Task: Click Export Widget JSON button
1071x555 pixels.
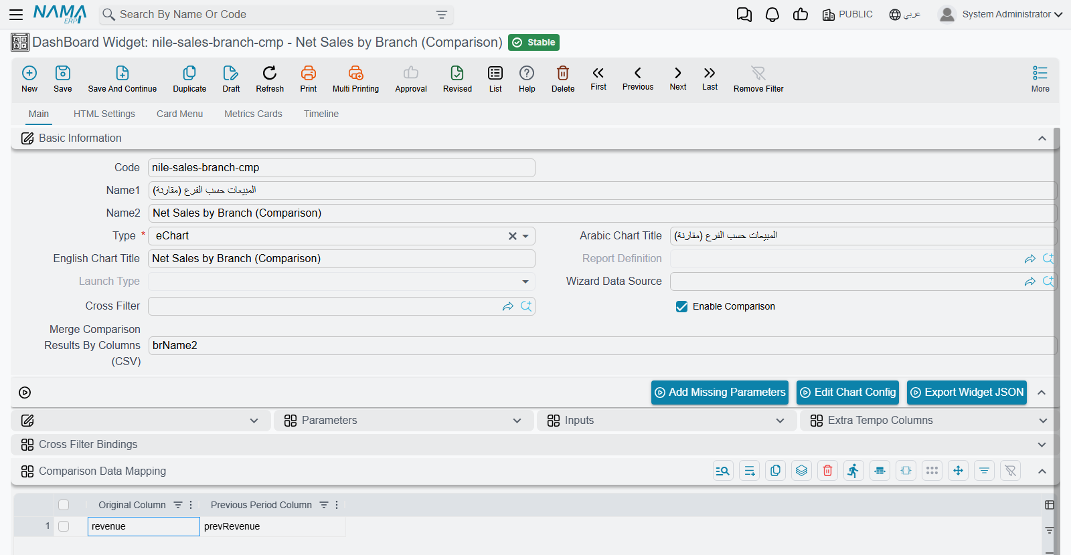Action: (x=967, y=393)
